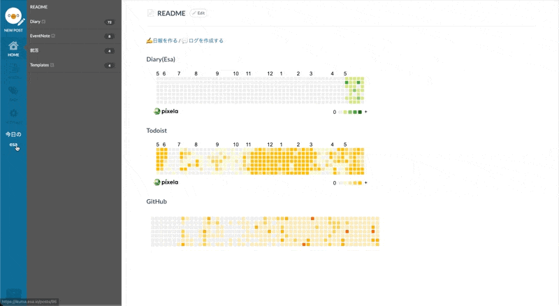Image resolution: width=559 pixels, height=306 pixels.
Task: Go to HOME in the sidebar
Action: pyautogui.click(x=13, y=48)
